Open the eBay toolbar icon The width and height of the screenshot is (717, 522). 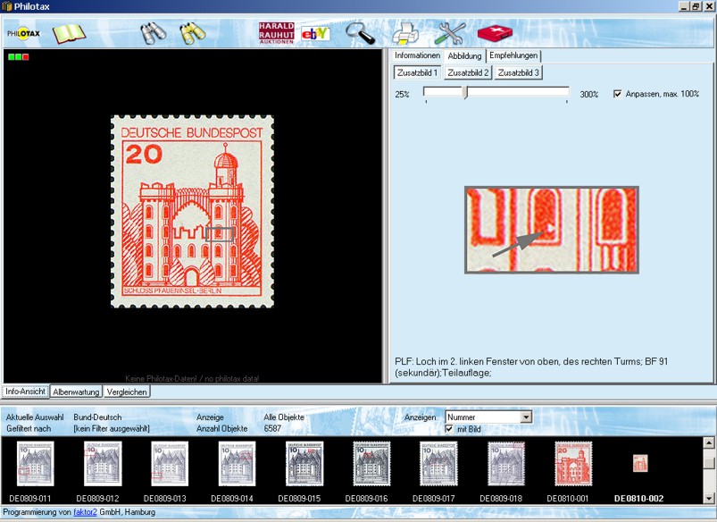pos(315,34)
